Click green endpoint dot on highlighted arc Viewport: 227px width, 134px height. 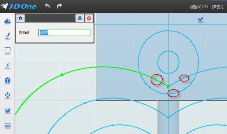62,75
